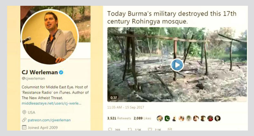Click the Pakistan flag liker avatar
Image resolution: width=254 pixels, height=136 pixels.
167,118
